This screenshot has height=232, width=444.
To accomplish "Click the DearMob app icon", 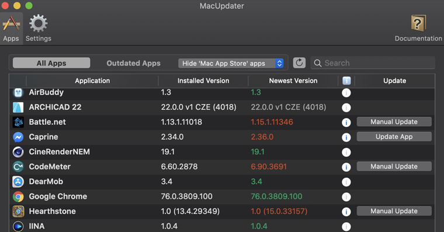I will pyautogui.click(x=18, y=182).
